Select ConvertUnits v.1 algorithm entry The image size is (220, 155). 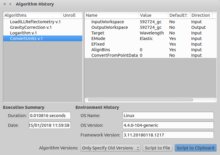(x=26, y=39)
